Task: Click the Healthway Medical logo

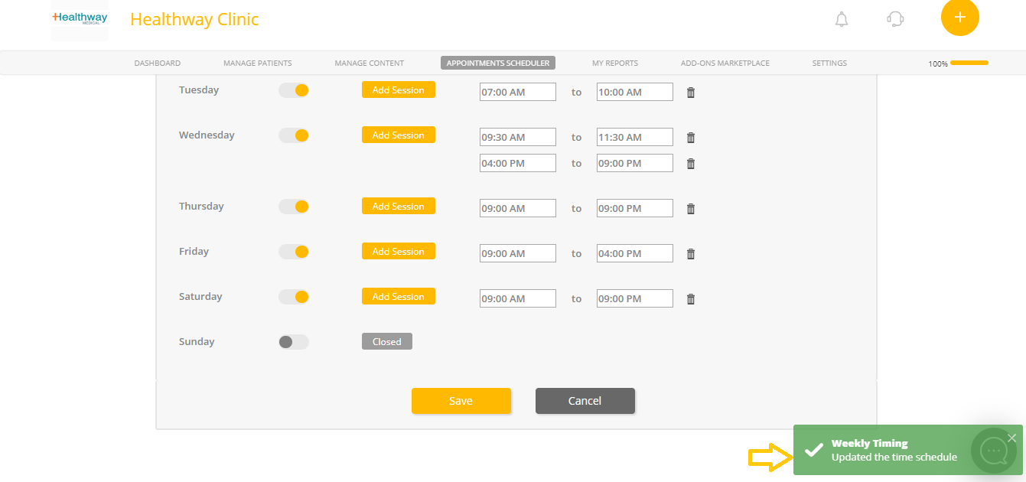Action: pyautogui.click(x=80, y=19)
